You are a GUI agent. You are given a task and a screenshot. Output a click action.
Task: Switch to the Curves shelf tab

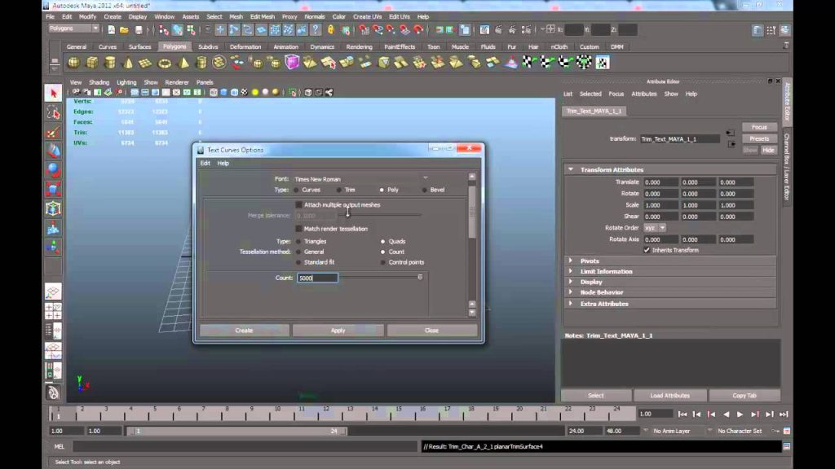pos(108,46)
